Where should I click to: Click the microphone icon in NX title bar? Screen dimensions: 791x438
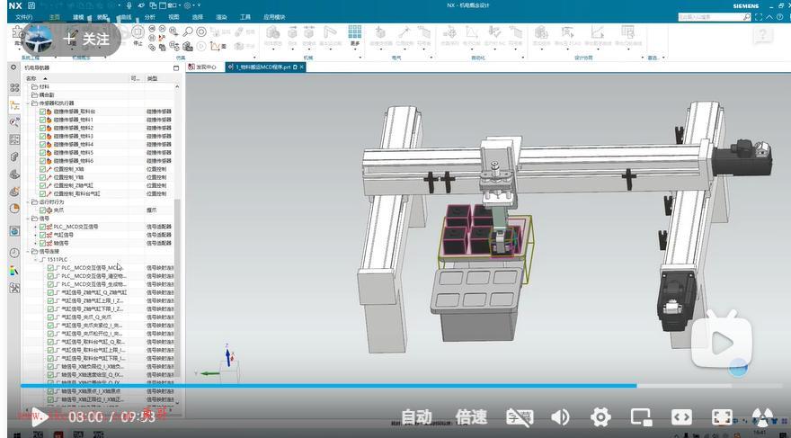pyautogui.click(x=129, y=5)
